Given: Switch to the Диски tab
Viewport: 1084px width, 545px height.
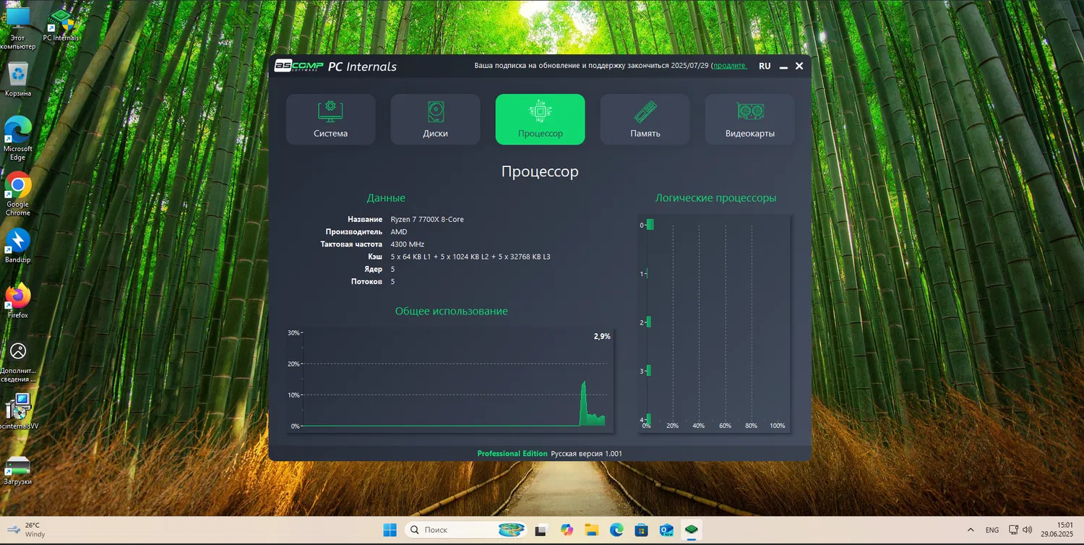Looking at the screenshot, I should pos(435,119).
